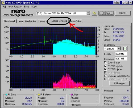
Task: Click the Befejezés 8067 MB field
Action: [x=121, y=59]
